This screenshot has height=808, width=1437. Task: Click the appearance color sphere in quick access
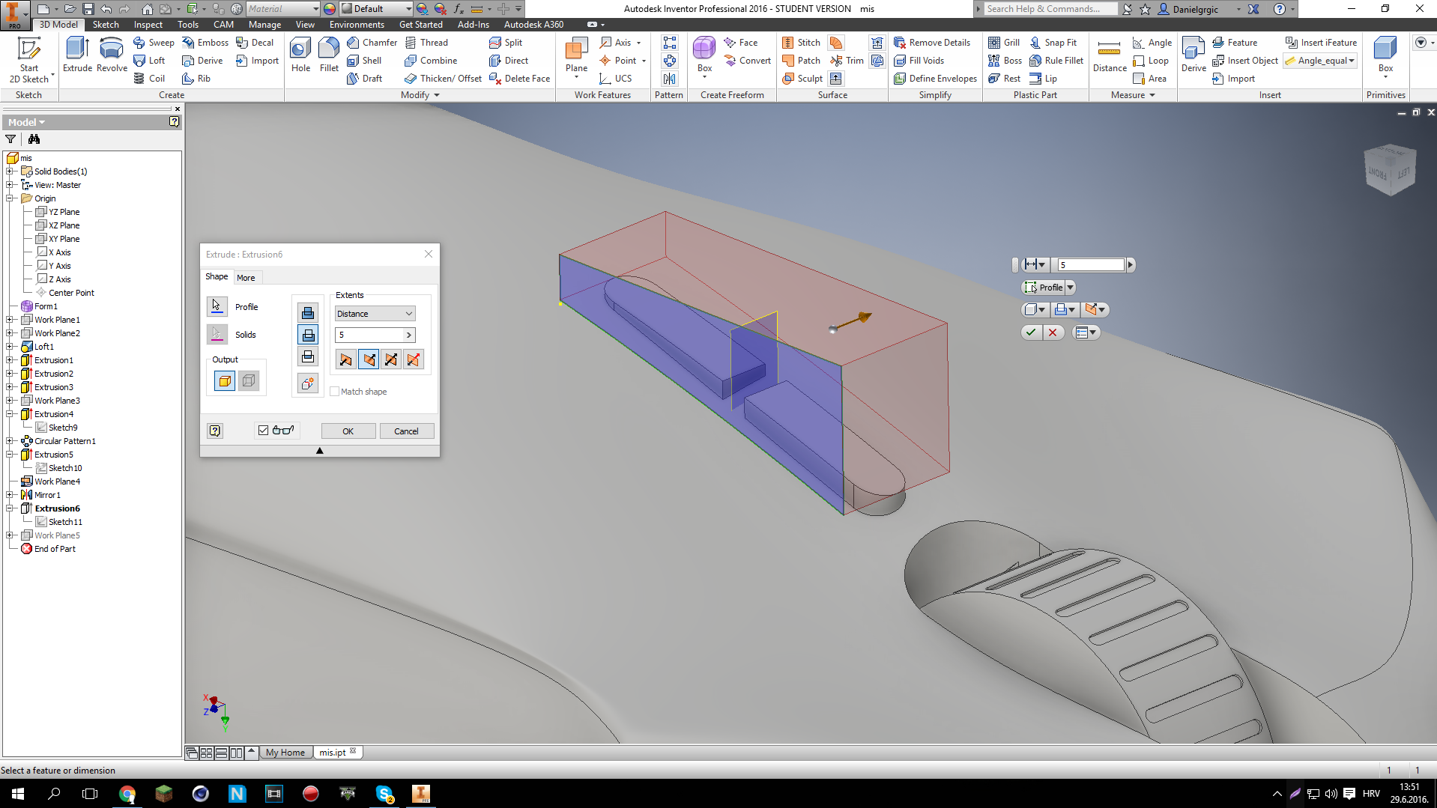(x=329, y=9)
